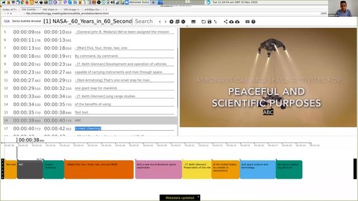Click the orange 'of the United States' segment
The height and width of the screenshot is (201, 358).
coord(225,169)
